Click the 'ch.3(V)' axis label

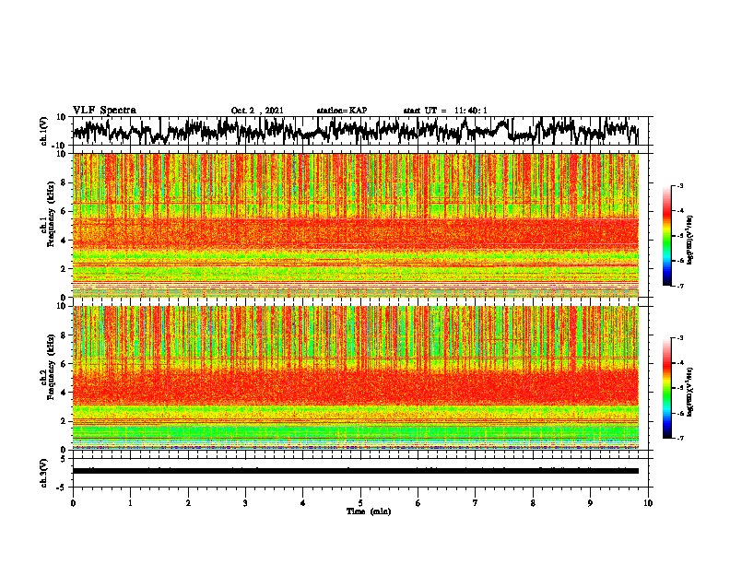44,473
